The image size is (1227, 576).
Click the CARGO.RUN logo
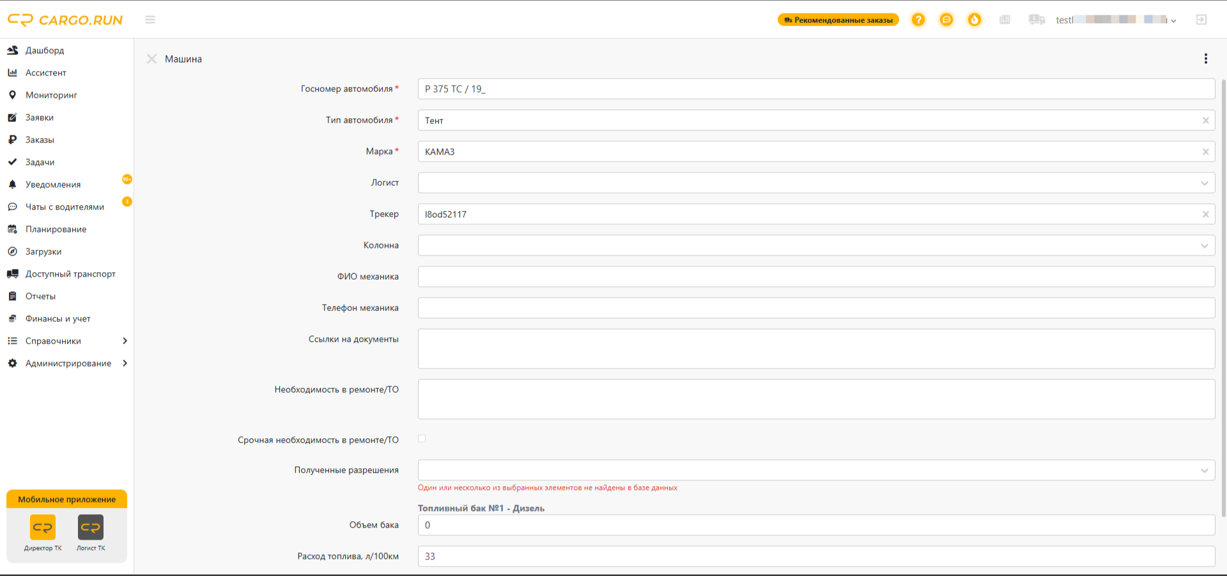point(65,20)
